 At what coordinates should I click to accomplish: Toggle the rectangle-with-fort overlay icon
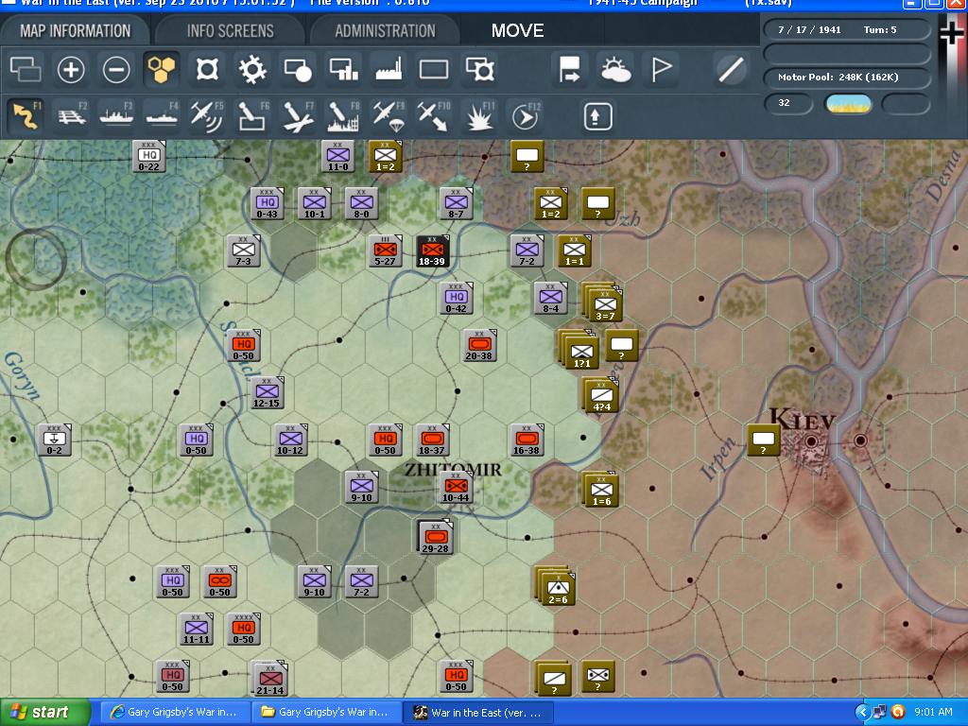click(479, 69)
